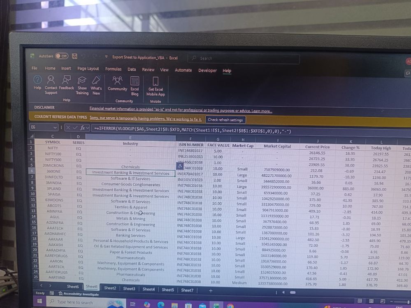Click the Select All corner triangle
Viewport: 411px width, 308px height.
click(x=32, y=136)
